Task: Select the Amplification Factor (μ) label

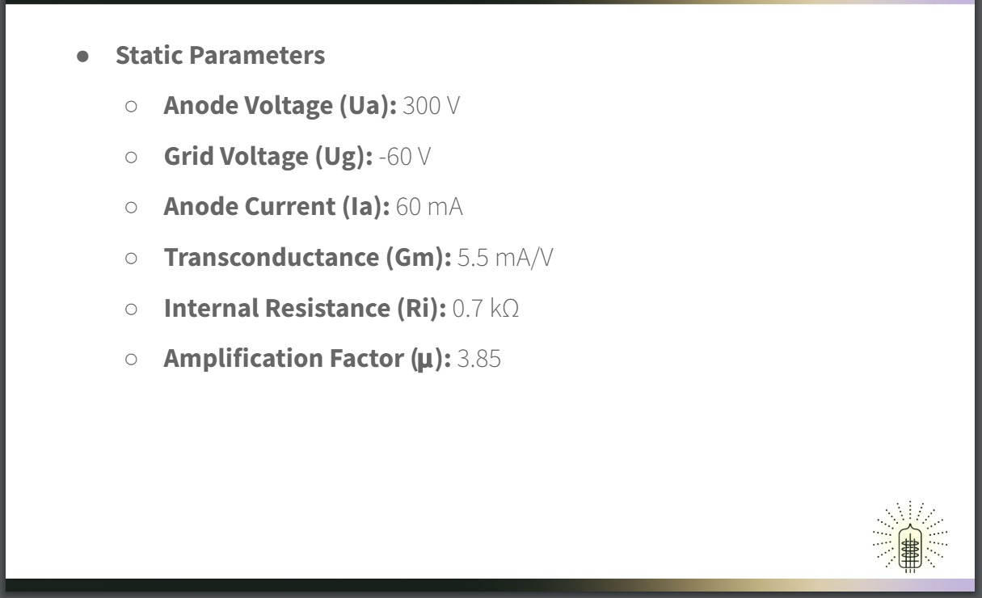Action: tap(307, 359)
